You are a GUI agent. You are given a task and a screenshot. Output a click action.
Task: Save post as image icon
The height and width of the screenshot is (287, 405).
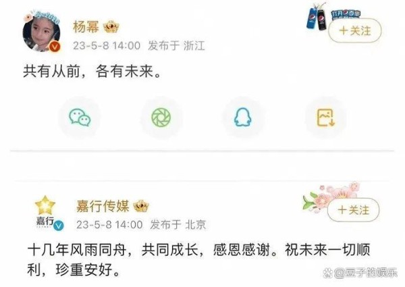(326, 118)
